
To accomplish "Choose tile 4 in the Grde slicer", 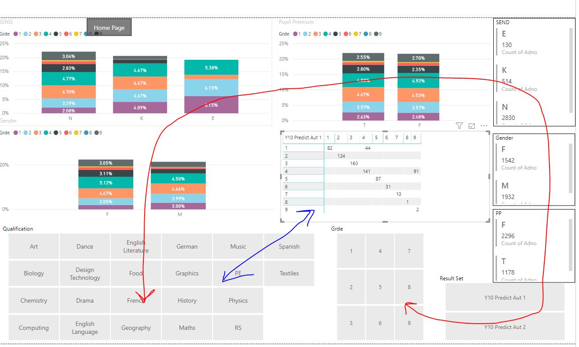I will 380,251.
